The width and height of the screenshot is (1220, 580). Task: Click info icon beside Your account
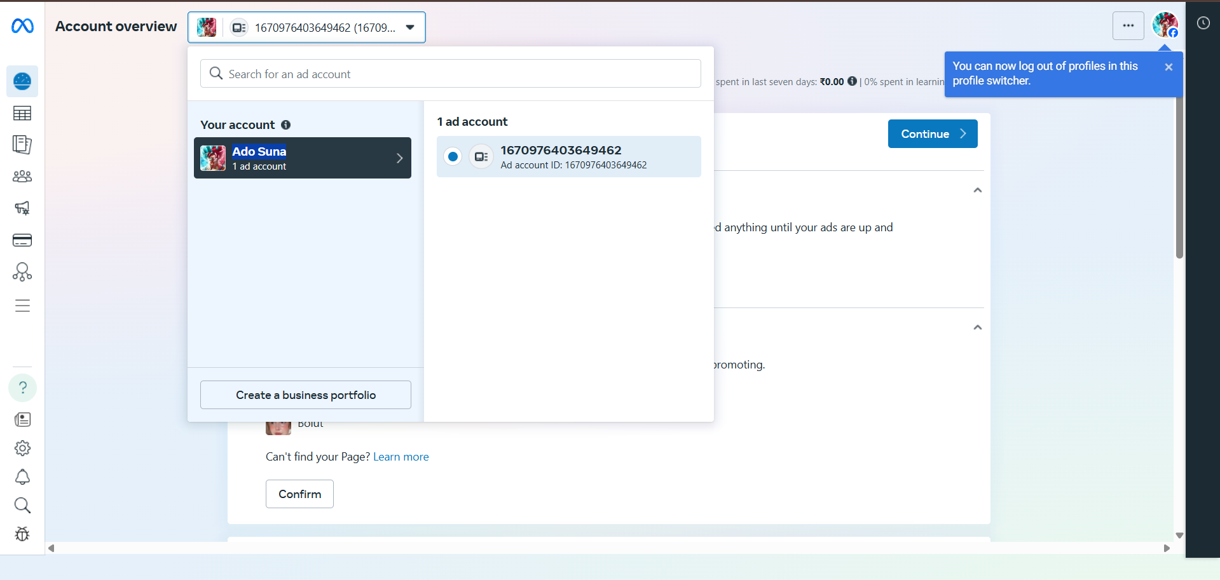tap(286, 125)
